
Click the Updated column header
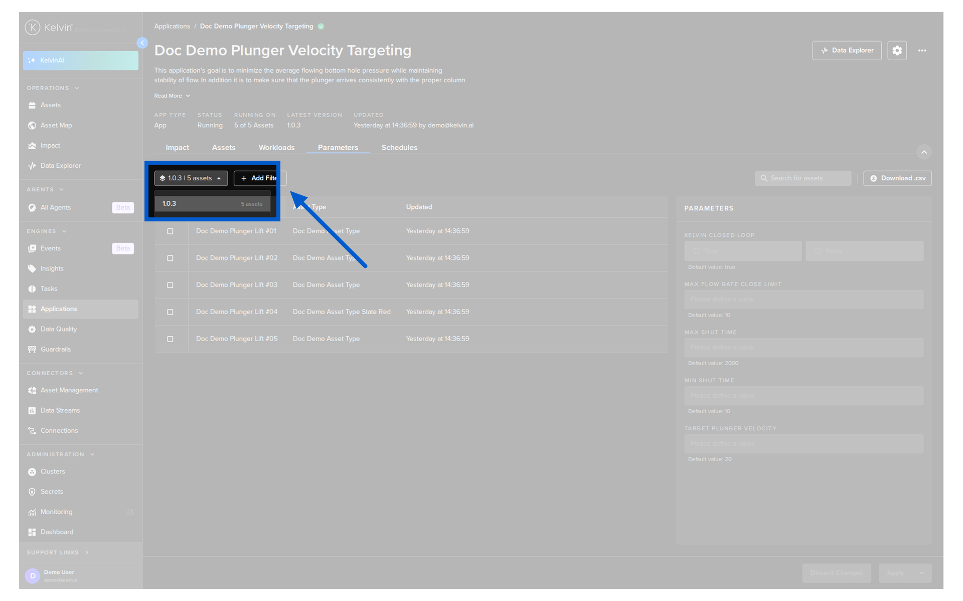click(x=419, y=207)
